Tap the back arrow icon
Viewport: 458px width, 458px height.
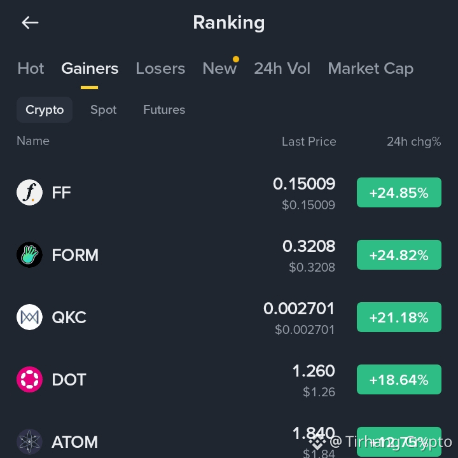point(30,23)
